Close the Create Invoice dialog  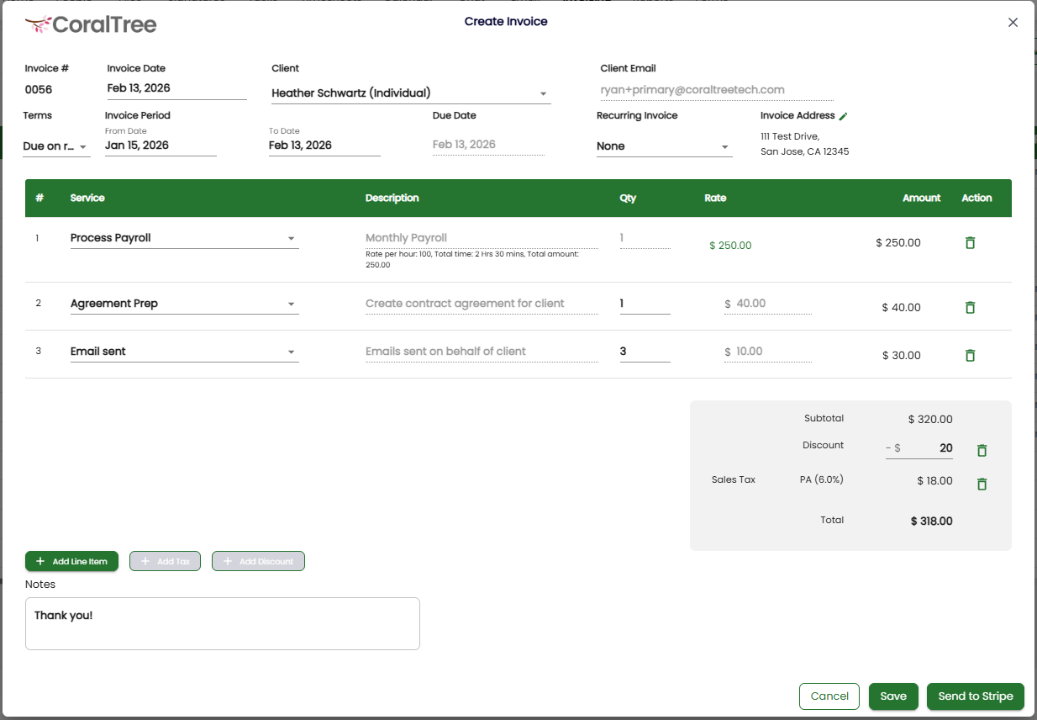point(1013,23)
